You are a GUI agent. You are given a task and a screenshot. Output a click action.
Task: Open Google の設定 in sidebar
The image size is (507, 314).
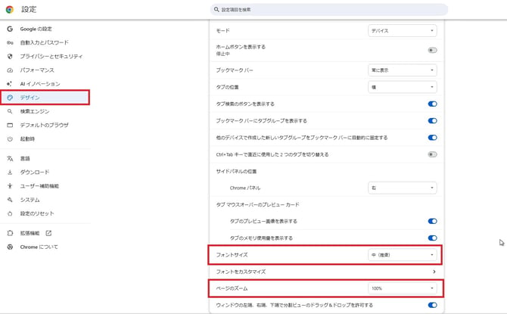pyautogui.click(x=36, y=29)
